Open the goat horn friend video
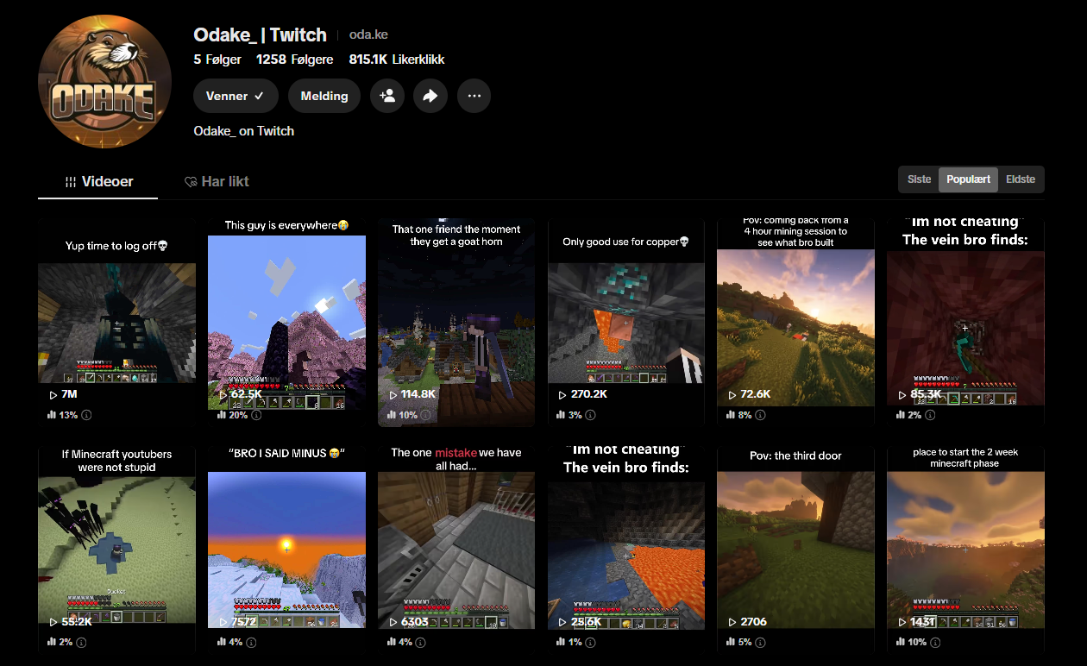The image size is (1087, 666). [456, 322]
